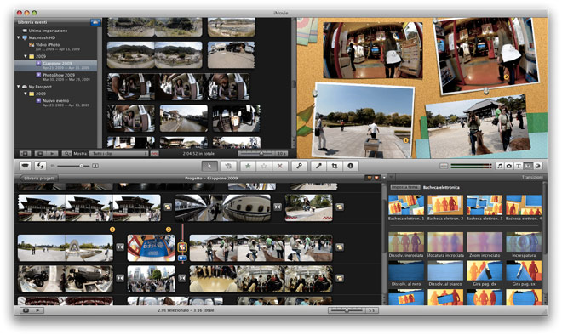Swap events and projects areas
The height and width of the screenshot is (335, 562).
click(40, 166)
